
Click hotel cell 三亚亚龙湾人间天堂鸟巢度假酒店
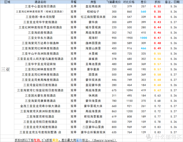click(40, 59)
